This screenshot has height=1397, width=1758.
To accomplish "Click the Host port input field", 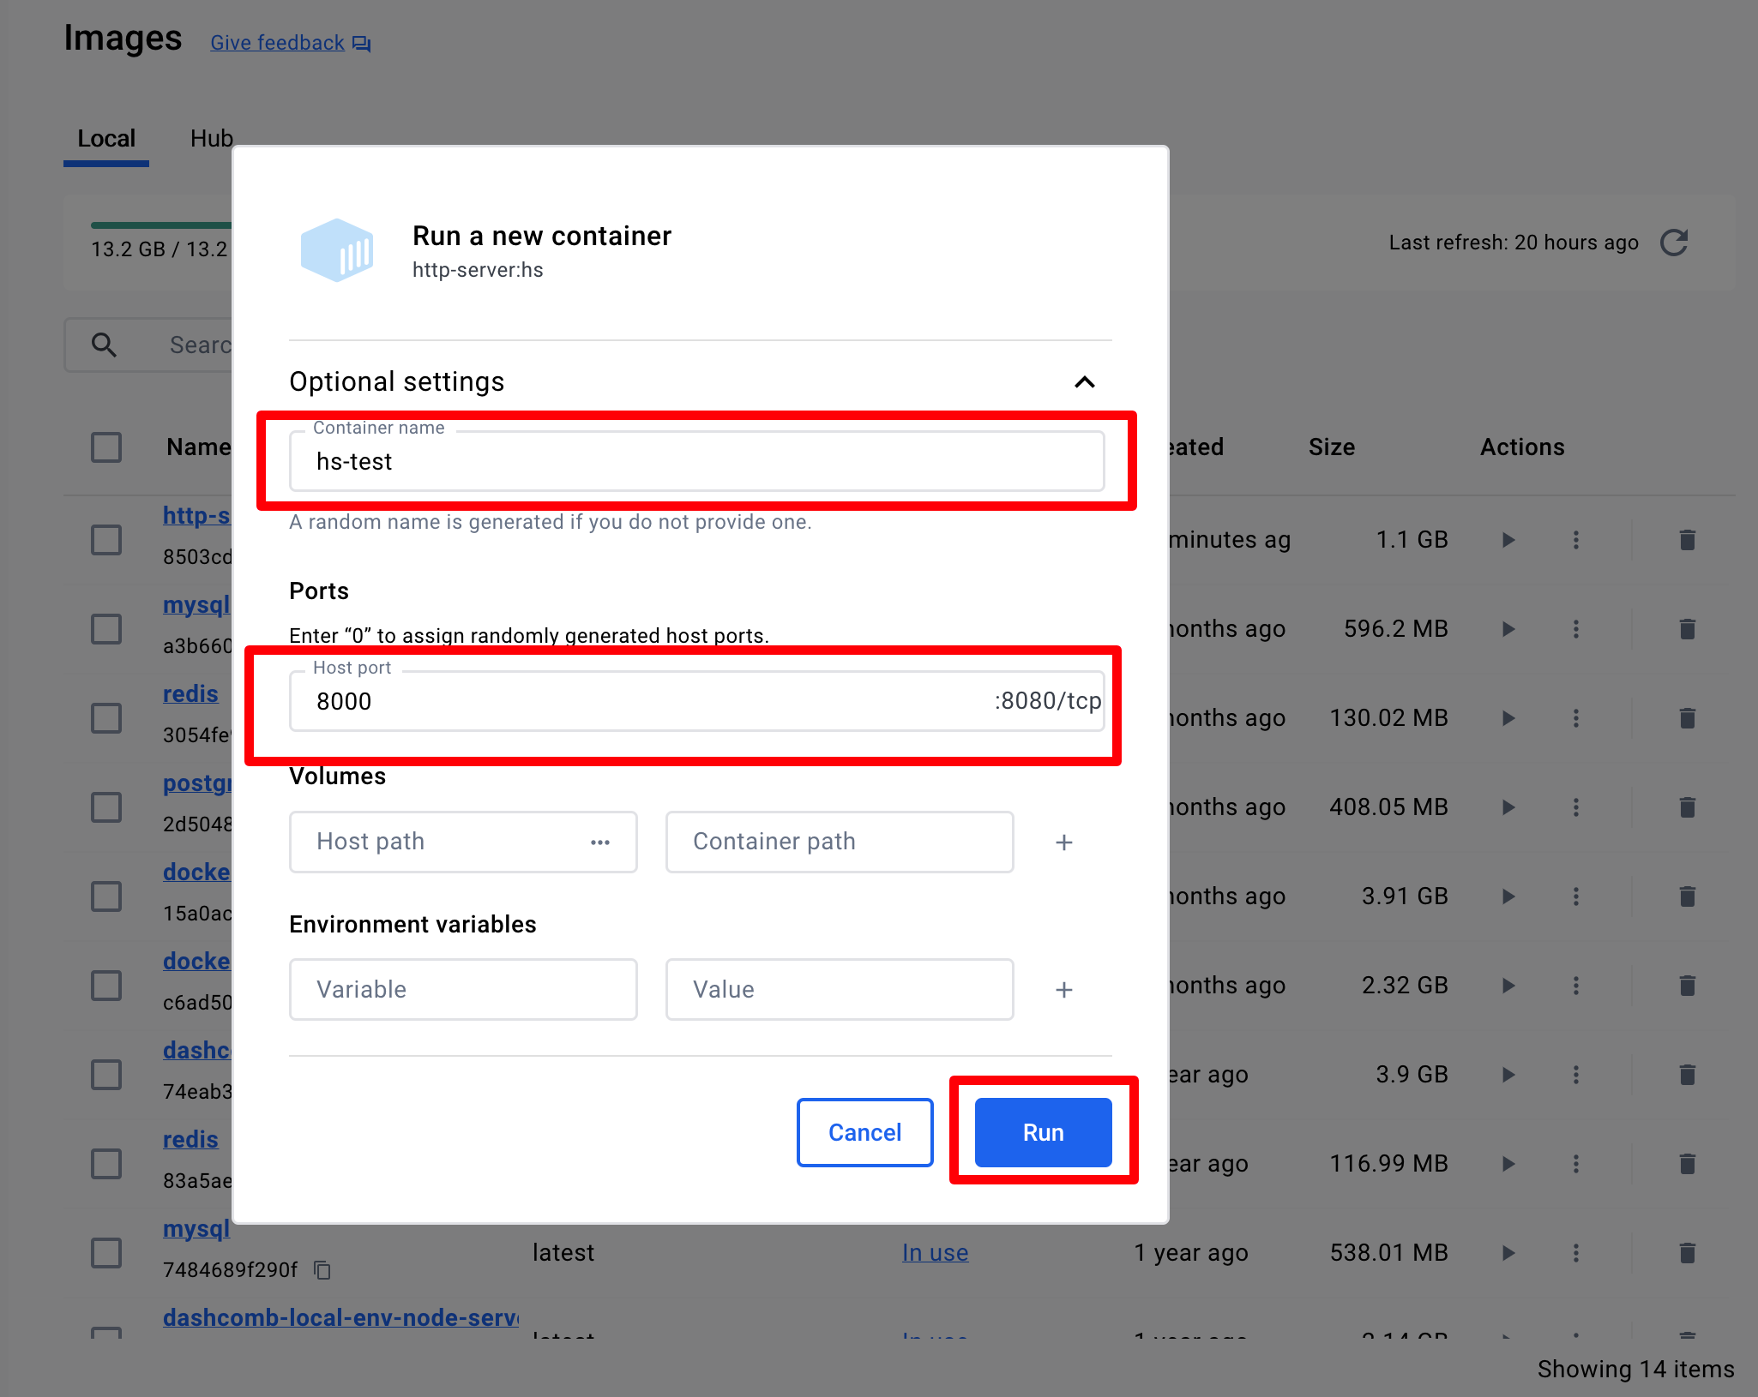I will click(696, 701).
